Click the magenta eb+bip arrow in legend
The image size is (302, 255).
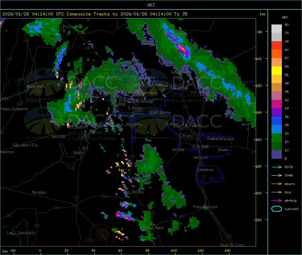pos(276,201)
